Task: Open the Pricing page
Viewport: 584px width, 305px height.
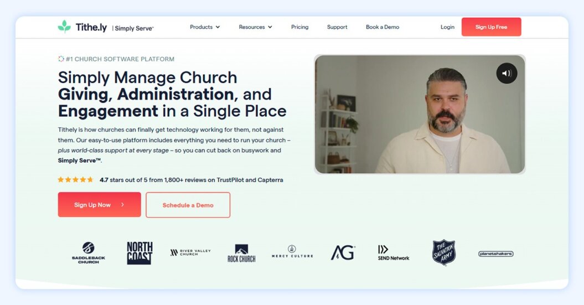Action: (x=300, y=27)
